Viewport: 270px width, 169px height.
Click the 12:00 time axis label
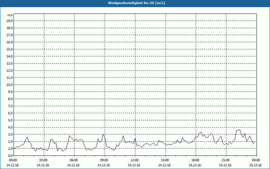[135, 160]
